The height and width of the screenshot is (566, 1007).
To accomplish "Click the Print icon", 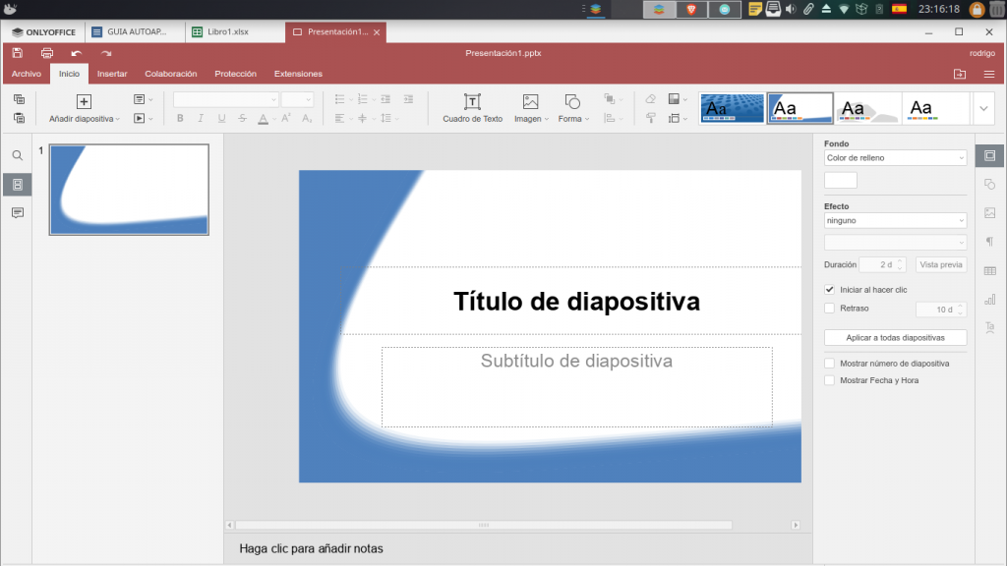I will (46, 53).
